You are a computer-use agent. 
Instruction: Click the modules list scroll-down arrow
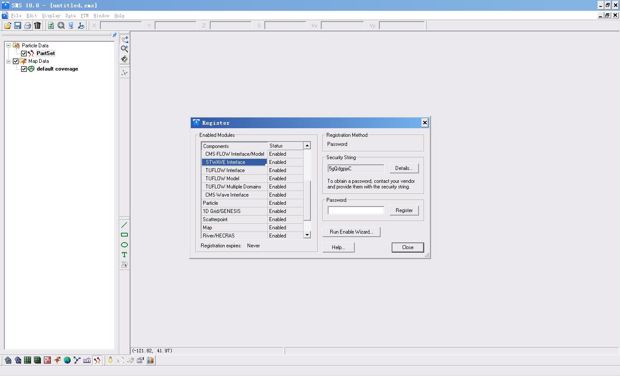pyautogui.click(x=307, y=235)
